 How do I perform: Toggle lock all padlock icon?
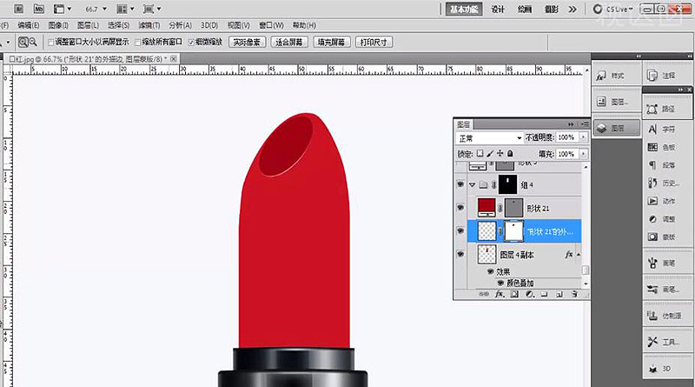[x=510, y=154]
